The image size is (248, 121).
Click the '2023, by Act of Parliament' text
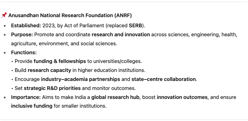(73, 26)
